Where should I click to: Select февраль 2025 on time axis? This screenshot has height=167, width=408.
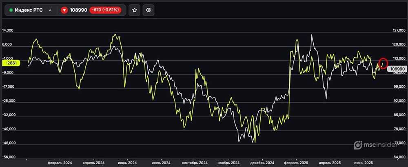(x=296, y=162)
